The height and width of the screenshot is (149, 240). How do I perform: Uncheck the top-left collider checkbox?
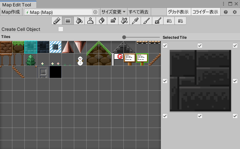165,46
